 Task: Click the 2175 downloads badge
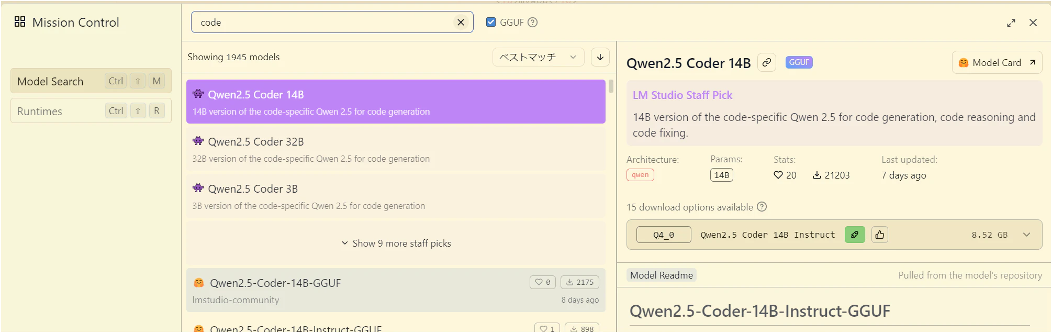tap(580, 282)
